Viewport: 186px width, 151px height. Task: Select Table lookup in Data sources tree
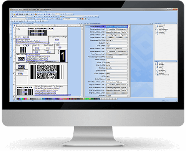click(163, 31)
